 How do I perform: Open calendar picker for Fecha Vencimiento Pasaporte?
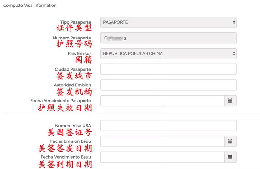click(x=230, y=101)
